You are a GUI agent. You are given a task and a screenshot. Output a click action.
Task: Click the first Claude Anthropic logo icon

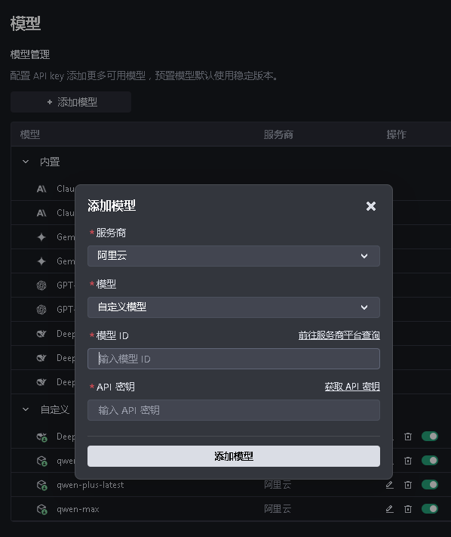pos(41,189)
